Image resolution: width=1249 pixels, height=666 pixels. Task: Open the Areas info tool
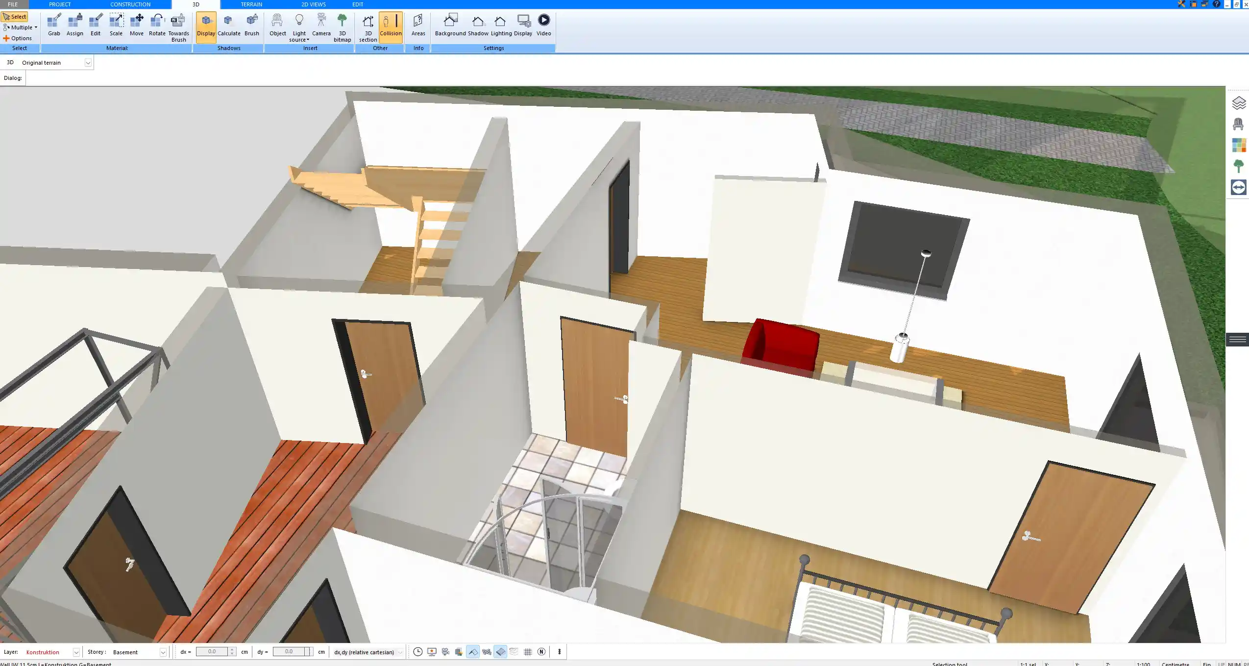click(418, 25)
